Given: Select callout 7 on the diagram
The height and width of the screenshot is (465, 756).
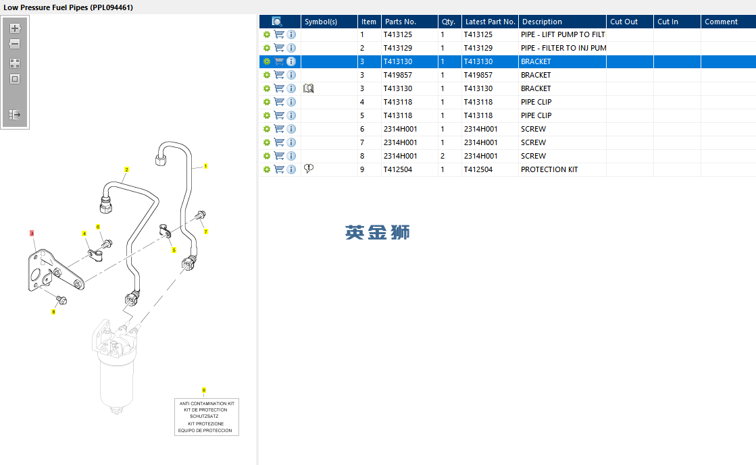Looking at the screenshot, I should [x=206, y=231].
